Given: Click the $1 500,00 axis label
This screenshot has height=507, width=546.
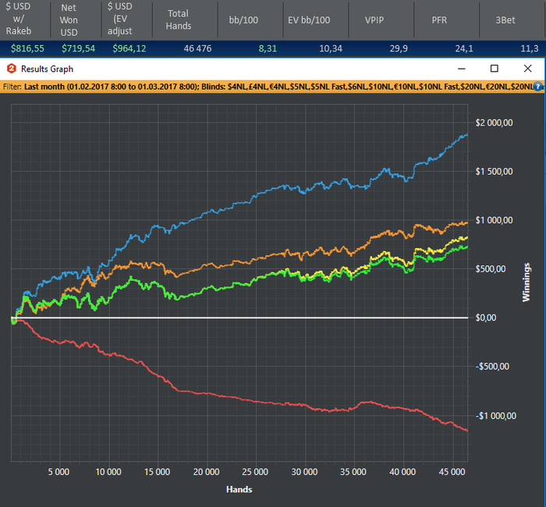Looking at the screenshot, I should [494, 172].
